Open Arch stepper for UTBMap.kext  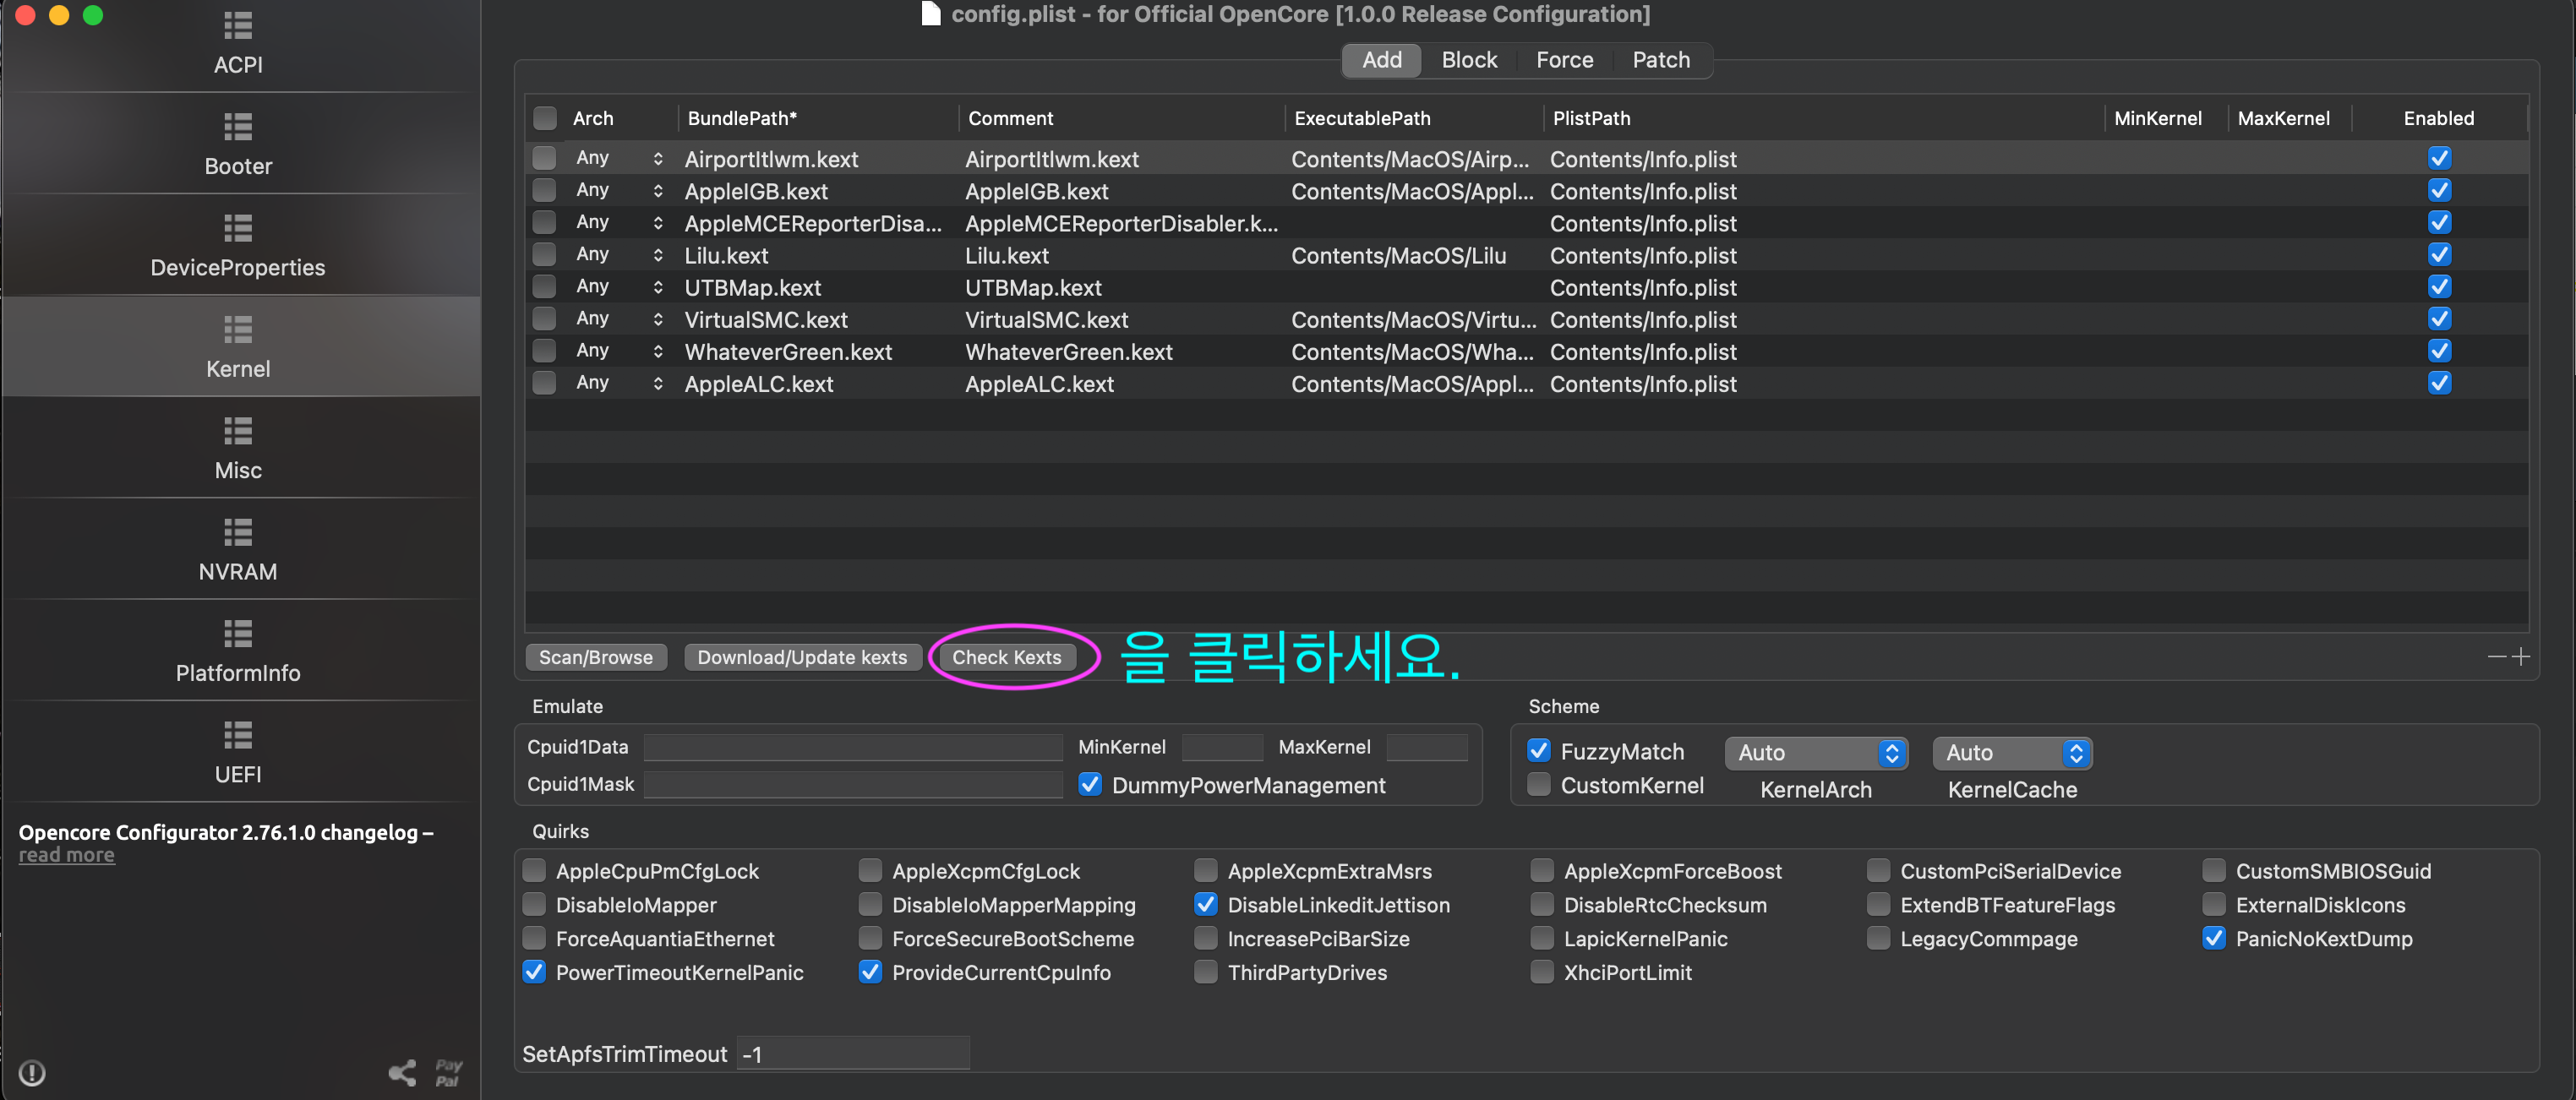[x=657, y=286]
